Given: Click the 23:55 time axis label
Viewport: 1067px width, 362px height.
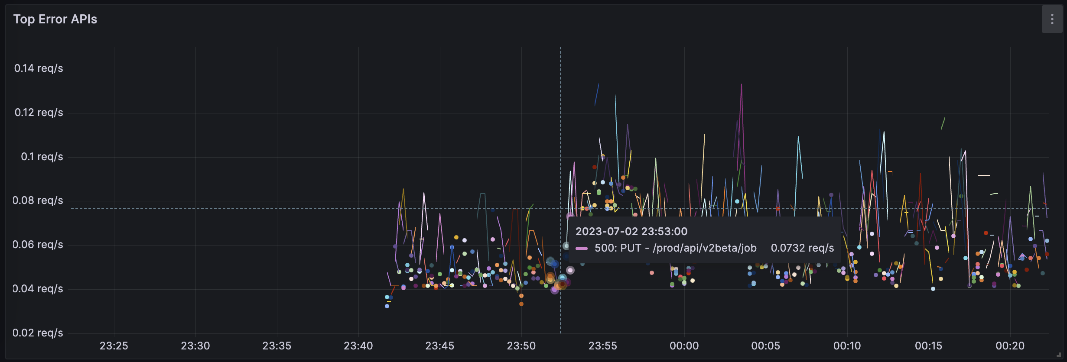Looking at the screenshot, I should (603, 346).
